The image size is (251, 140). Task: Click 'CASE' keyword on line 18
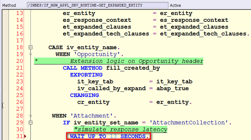pyautogui.click(x=55, y=47)
